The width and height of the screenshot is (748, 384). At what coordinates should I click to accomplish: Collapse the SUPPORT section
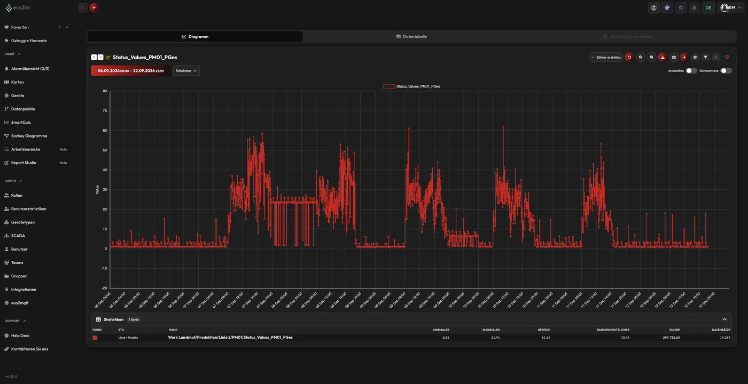[x=25, y=321]
